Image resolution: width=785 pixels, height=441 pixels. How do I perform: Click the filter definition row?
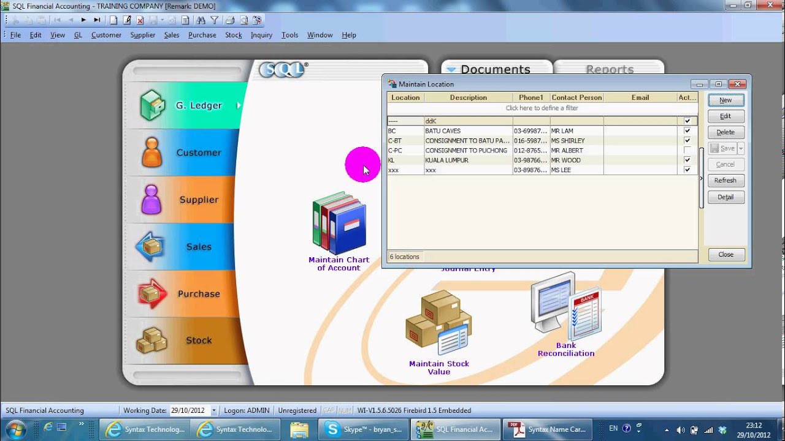tap(542, 108)
